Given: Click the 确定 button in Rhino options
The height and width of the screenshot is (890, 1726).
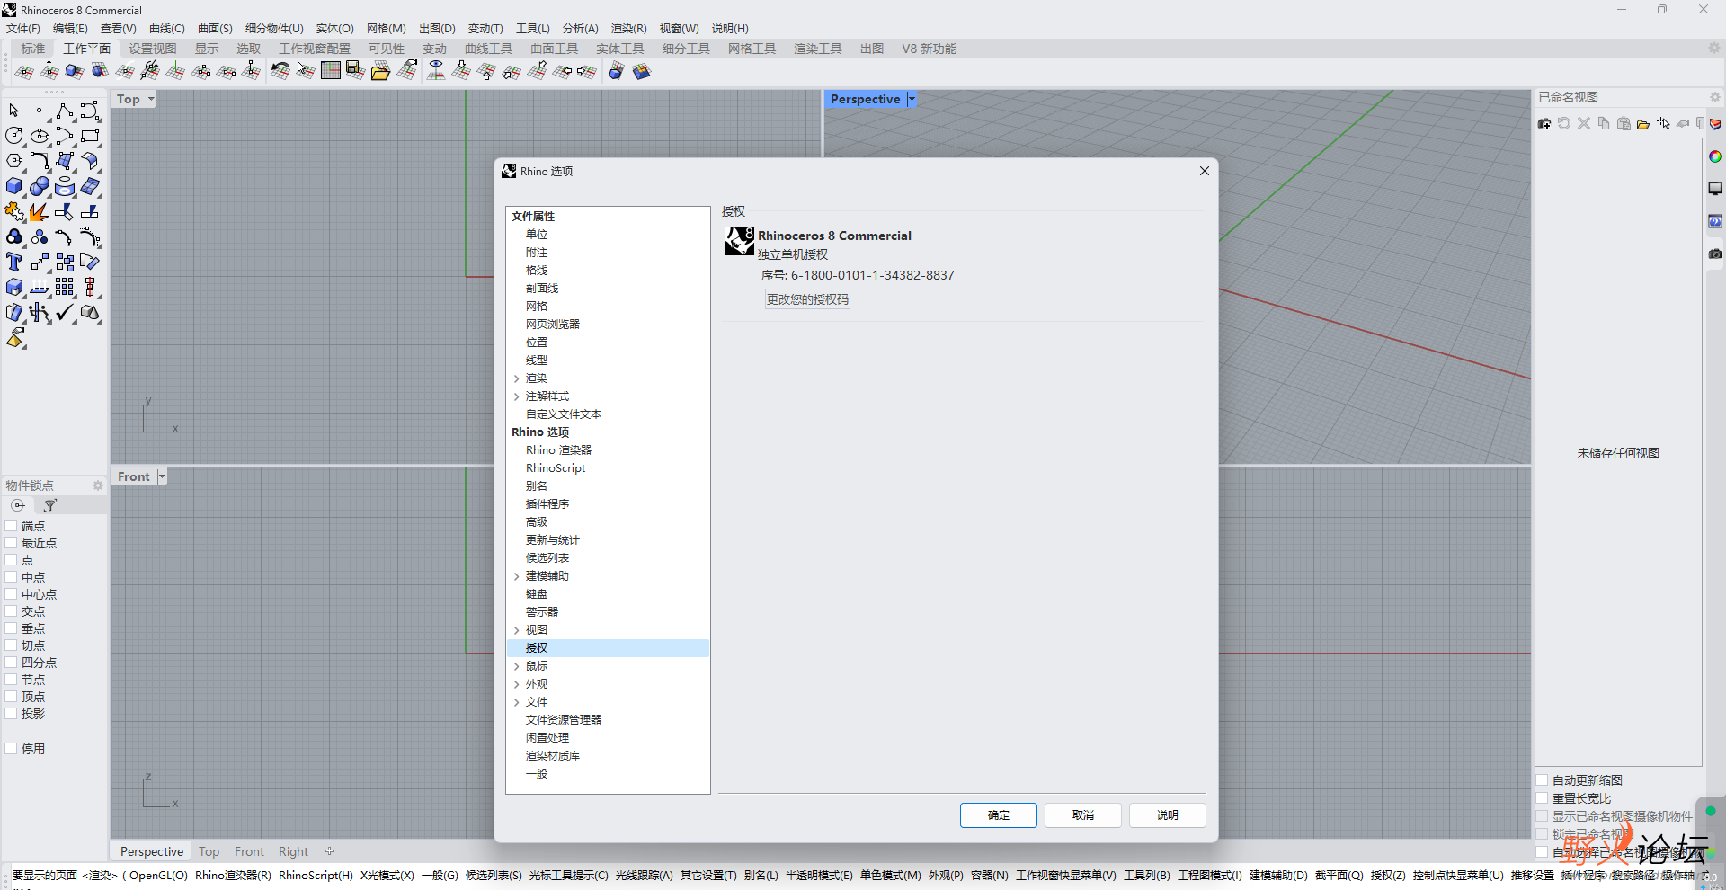Looking at the screenshot, I should [x=999, y=814].
